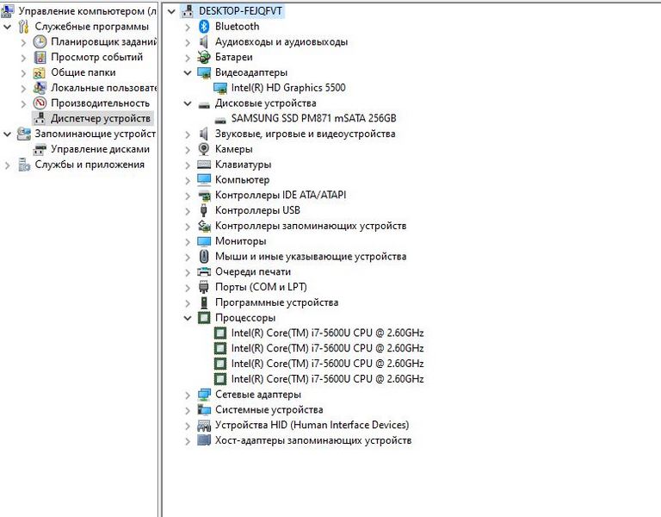661x517 pixels.
Task: Click the Bluetooth icon in device tree
Action: pos(204,27)
